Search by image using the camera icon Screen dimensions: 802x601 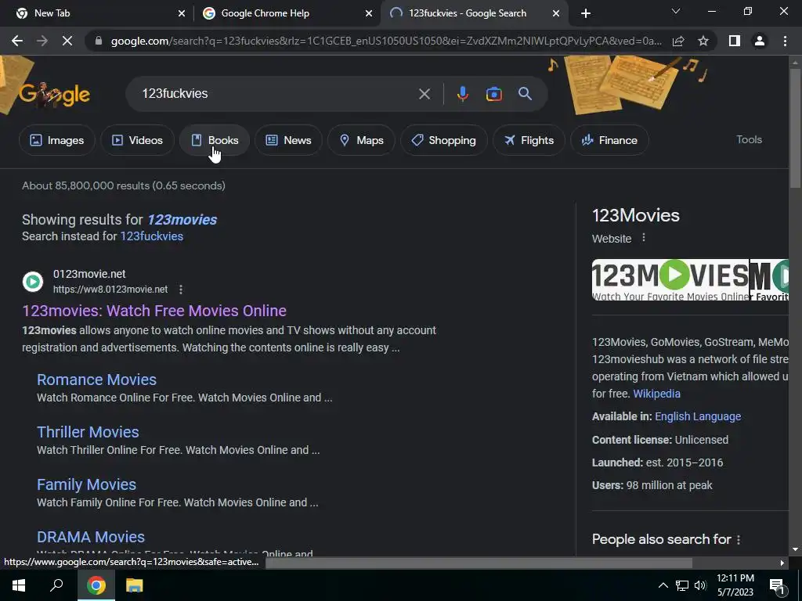493,94
